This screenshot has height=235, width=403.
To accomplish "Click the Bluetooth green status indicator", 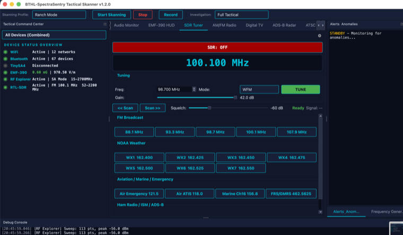I will [x=5, y=59].
